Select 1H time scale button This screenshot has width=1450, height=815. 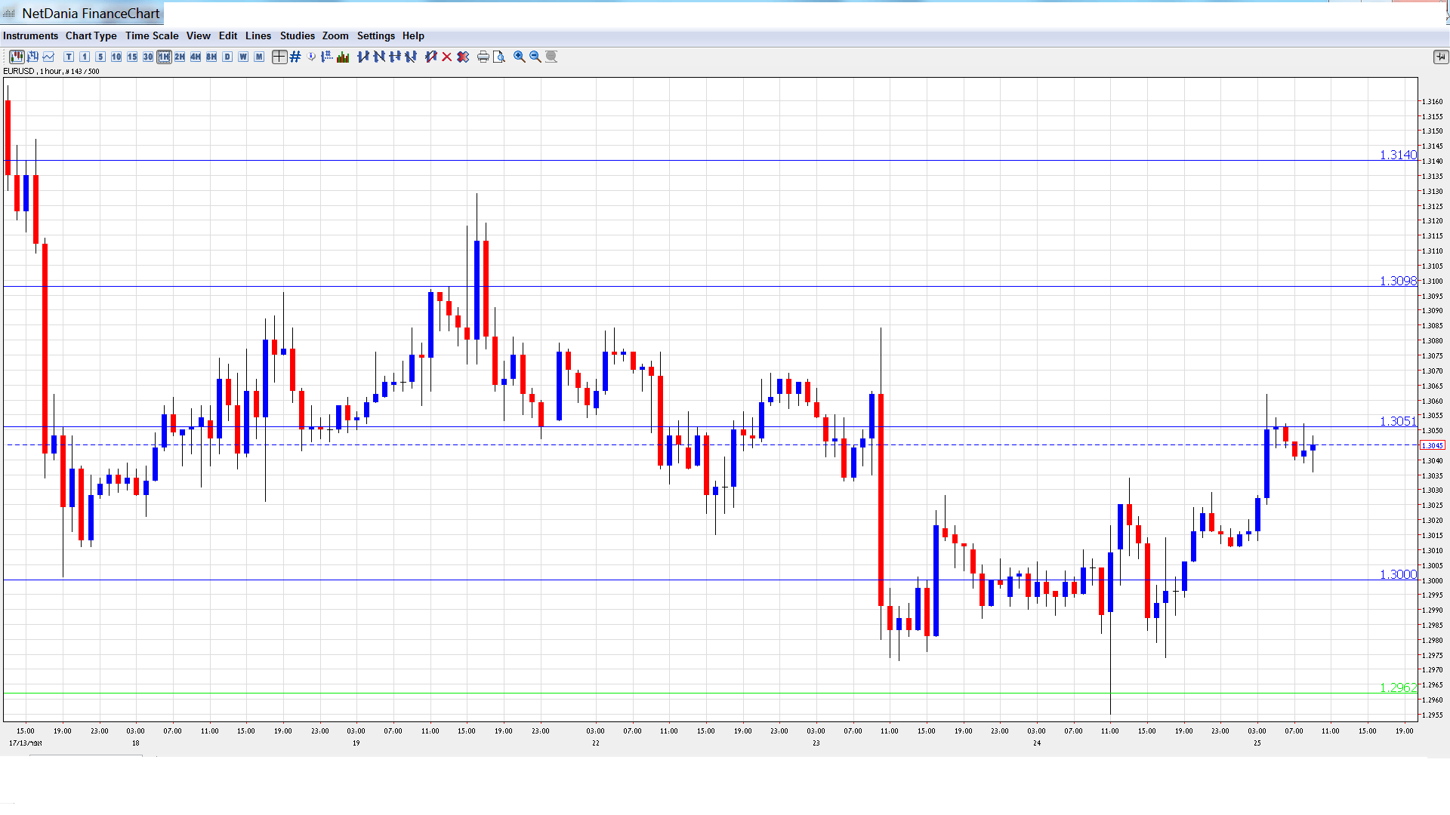[x=164, y=57]
